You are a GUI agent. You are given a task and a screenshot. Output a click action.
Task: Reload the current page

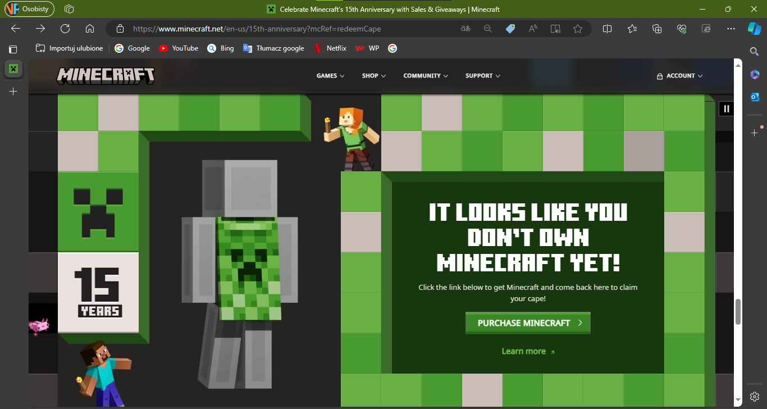click(65, 29)
